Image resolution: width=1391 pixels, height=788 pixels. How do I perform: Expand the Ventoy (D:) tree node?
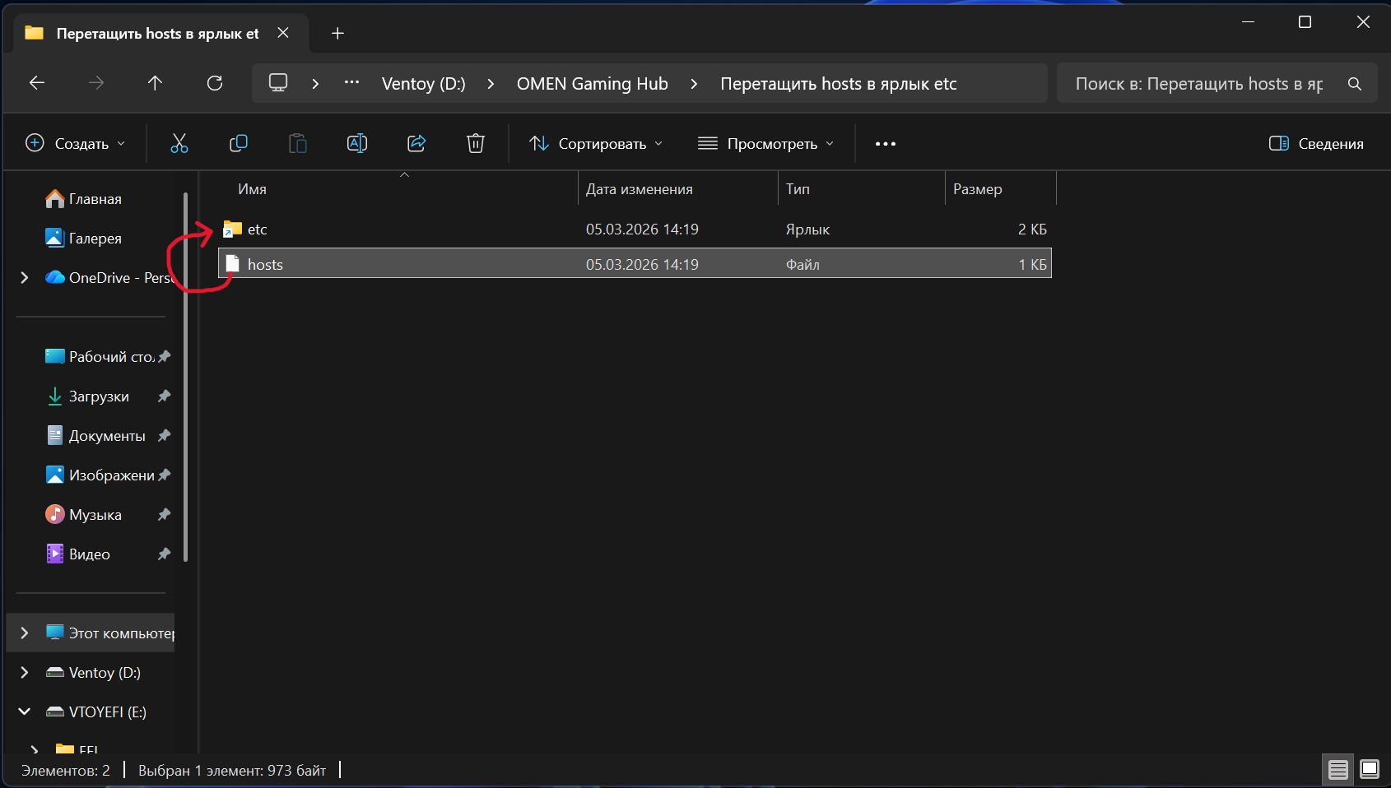25,673
